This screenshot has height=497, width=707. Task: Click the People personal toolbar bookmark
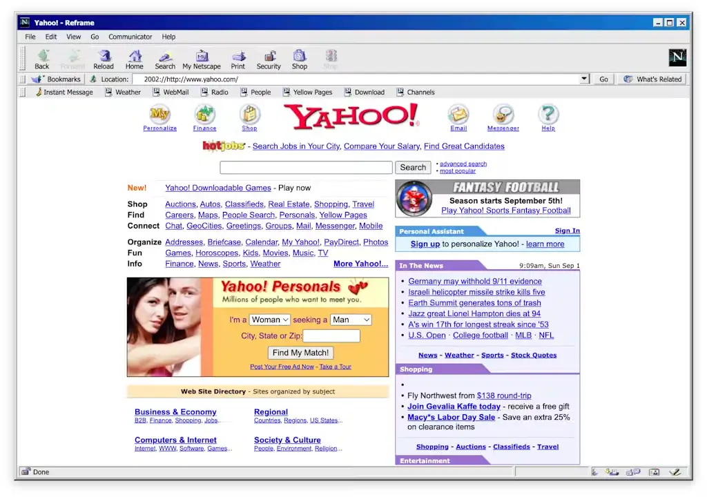[x=255, y=92]
